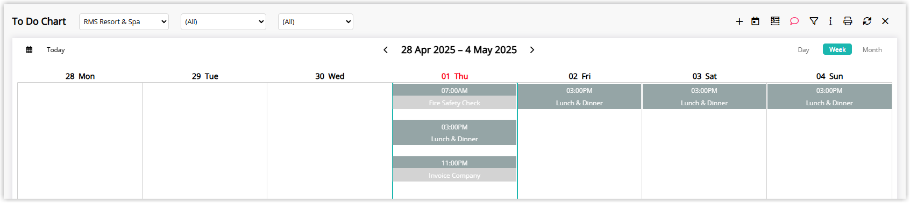
Task: Open the calendar date picker icon
Action: point(756,21)
